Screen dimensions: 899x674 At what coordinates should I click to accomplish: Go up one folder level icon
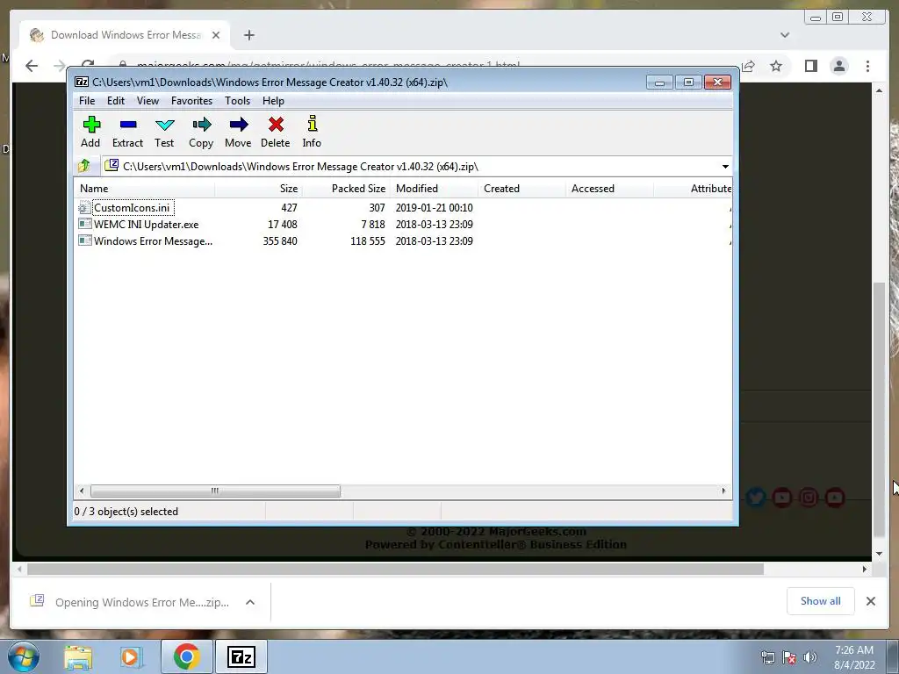(x=84, y=166)
